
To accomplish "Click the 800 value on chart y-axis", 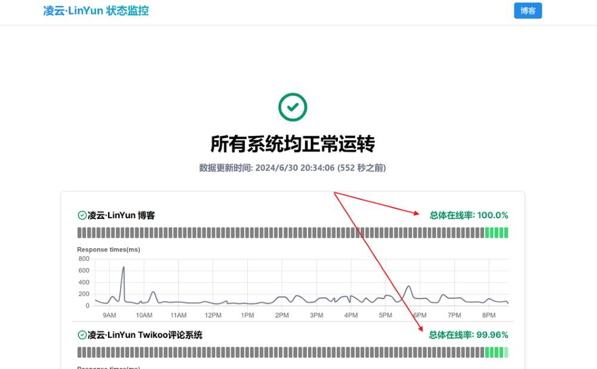I will coord(84,259).
